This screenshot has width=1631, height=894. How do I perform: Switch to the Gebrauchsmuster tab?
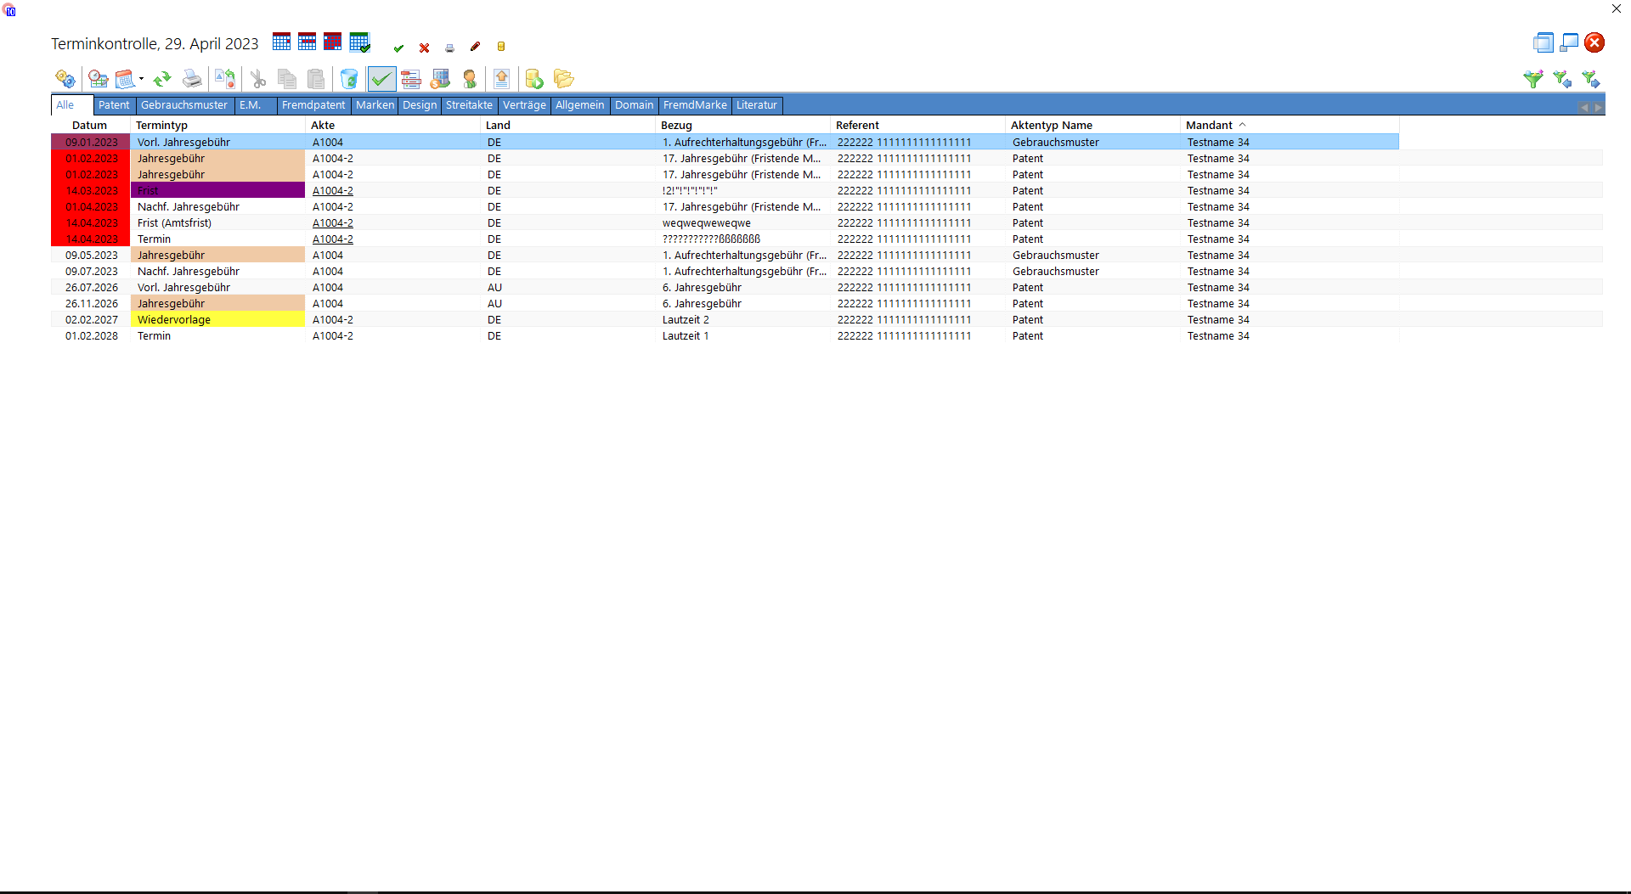(184, 105)
